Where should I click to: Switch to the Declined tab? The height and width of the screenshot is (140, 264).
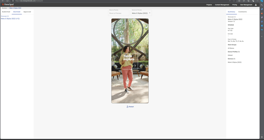click(x=17, y=12)
